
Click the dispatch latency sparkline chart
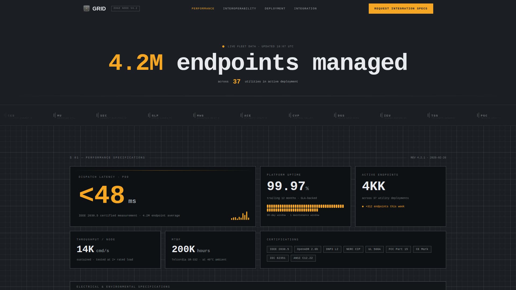(x=240, y=216)
